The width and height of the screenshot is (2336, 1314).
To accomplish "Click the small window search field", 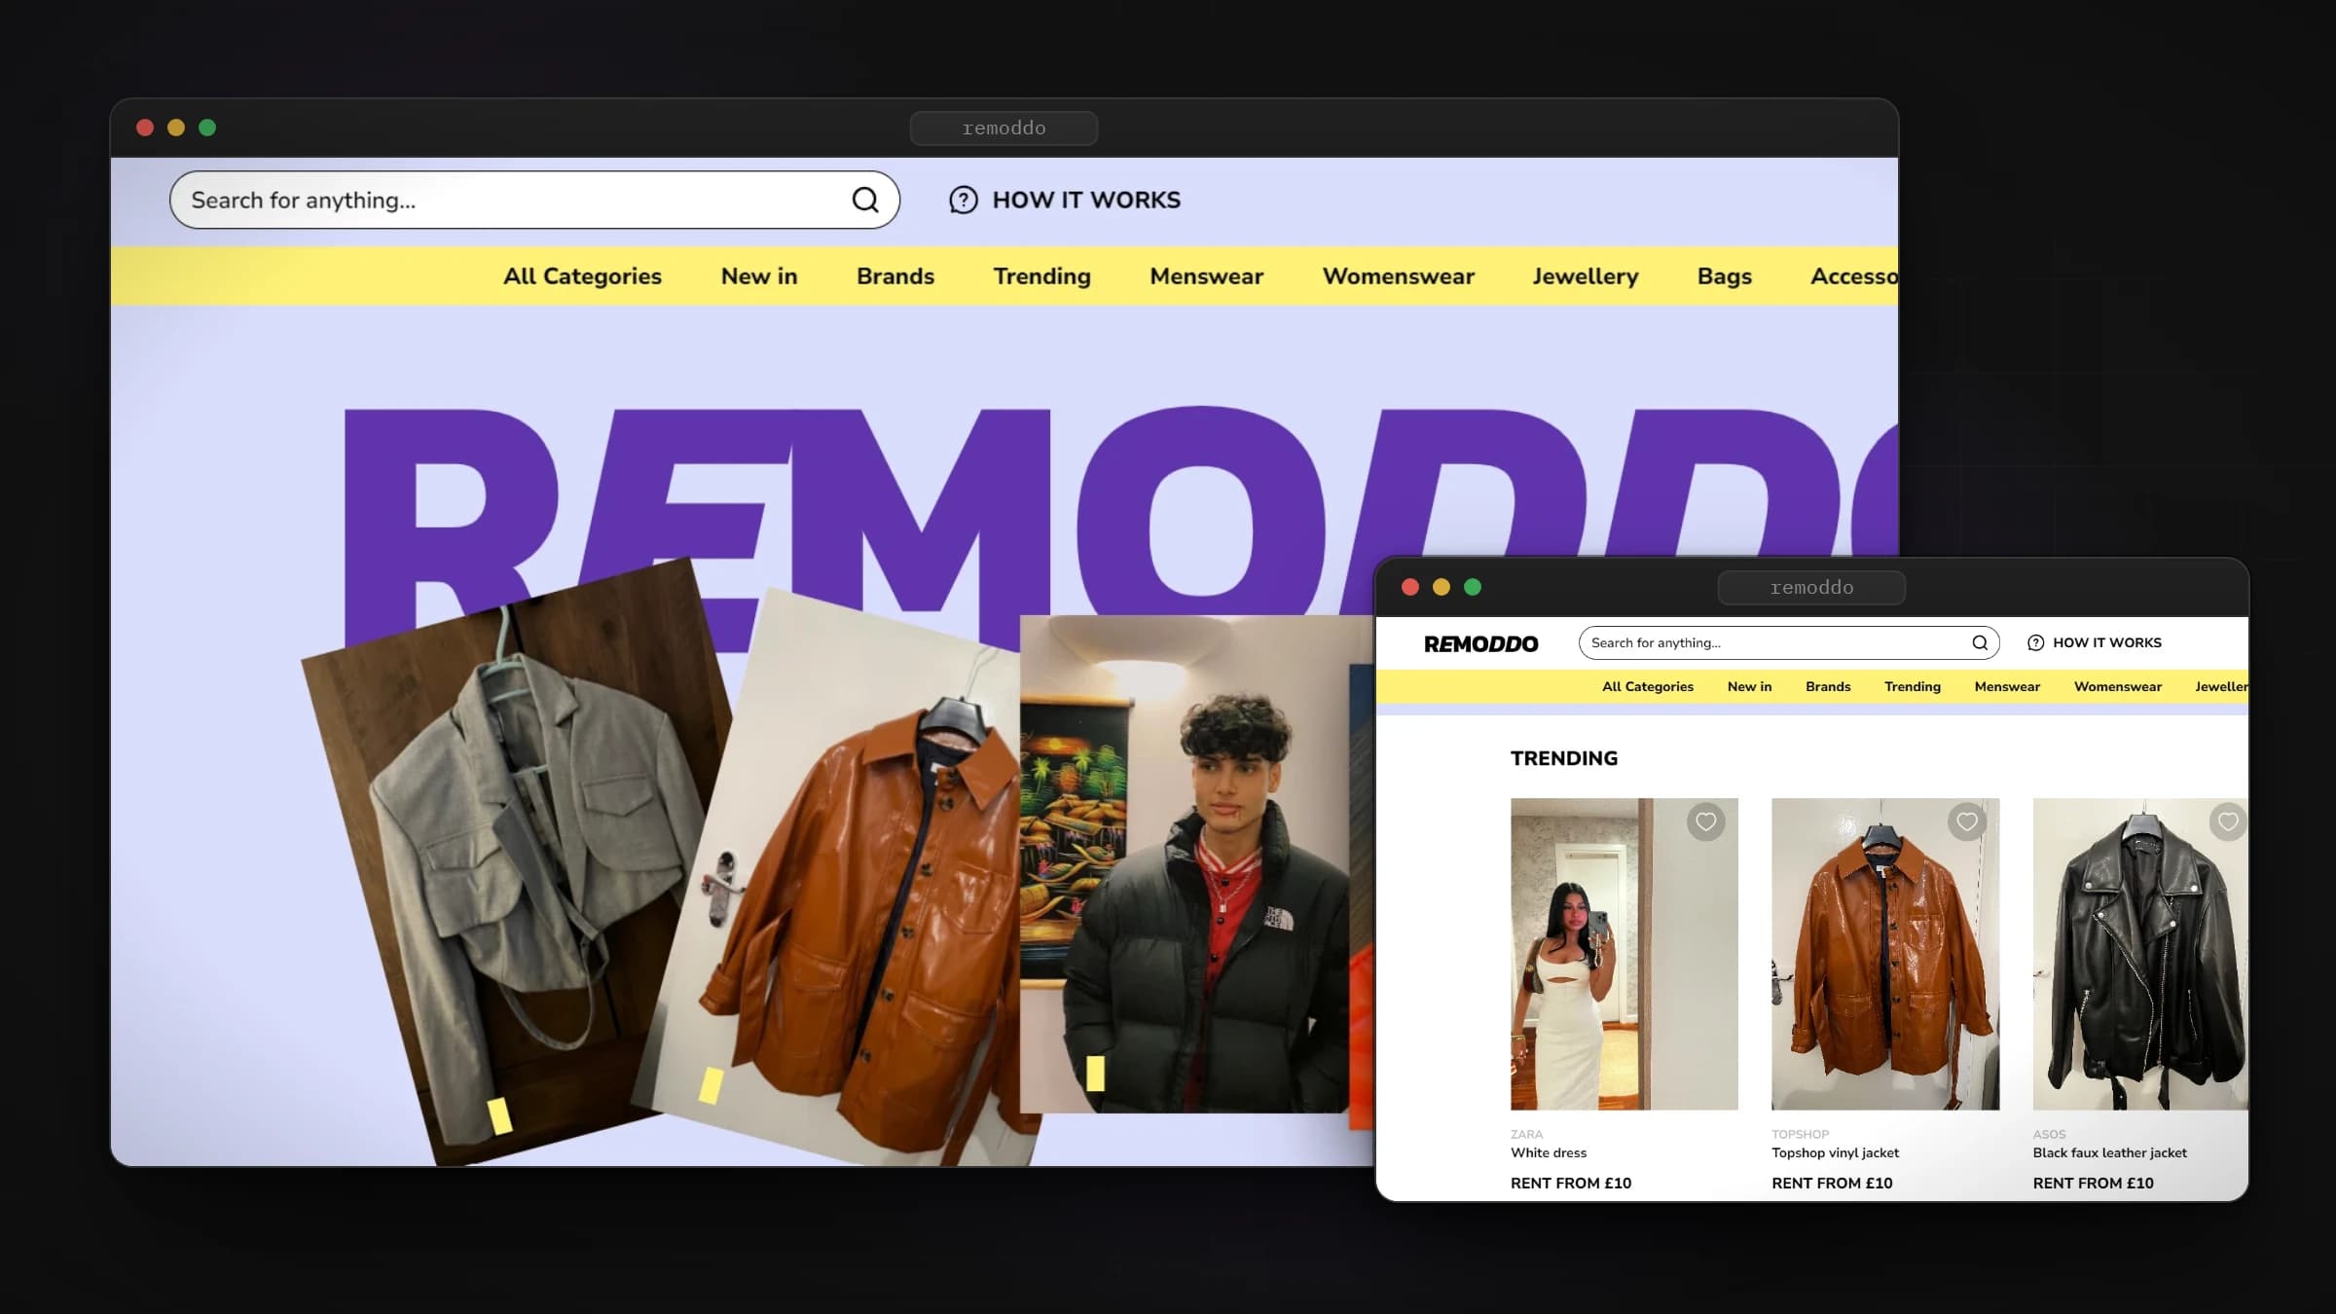I will (x=1789, y=642).
